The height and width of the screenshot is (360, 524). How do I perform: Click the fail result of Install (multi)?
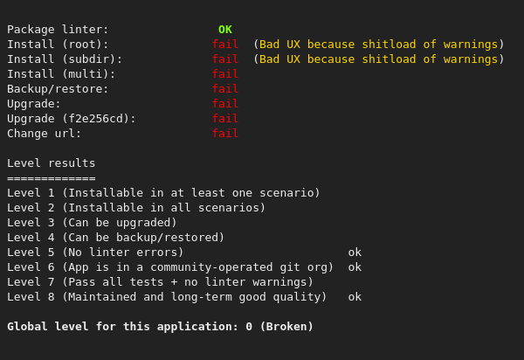tap(225, 74)
